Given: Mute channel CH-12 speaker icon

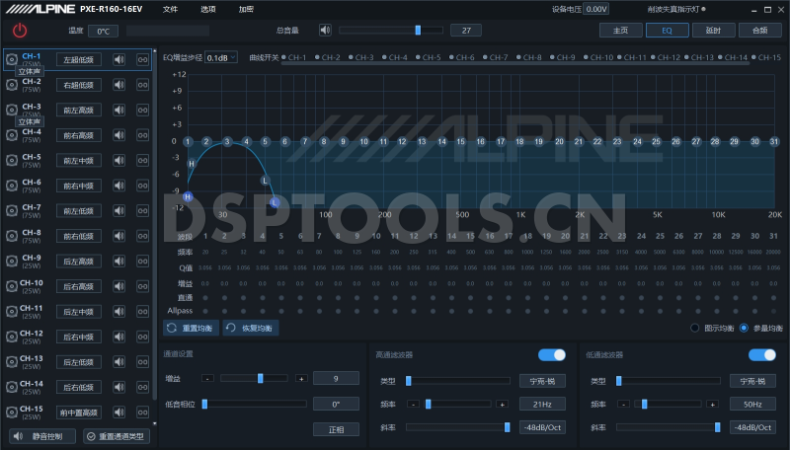Looking at the screenshot, I should click(118, 337).
